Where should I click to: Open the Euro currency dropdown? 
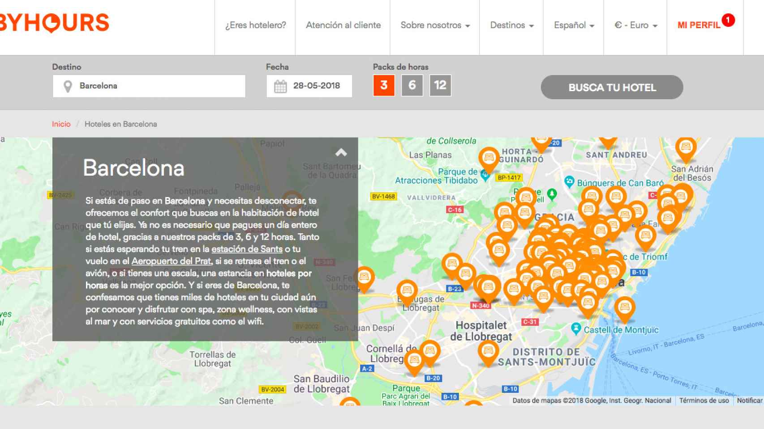(636, 25)
